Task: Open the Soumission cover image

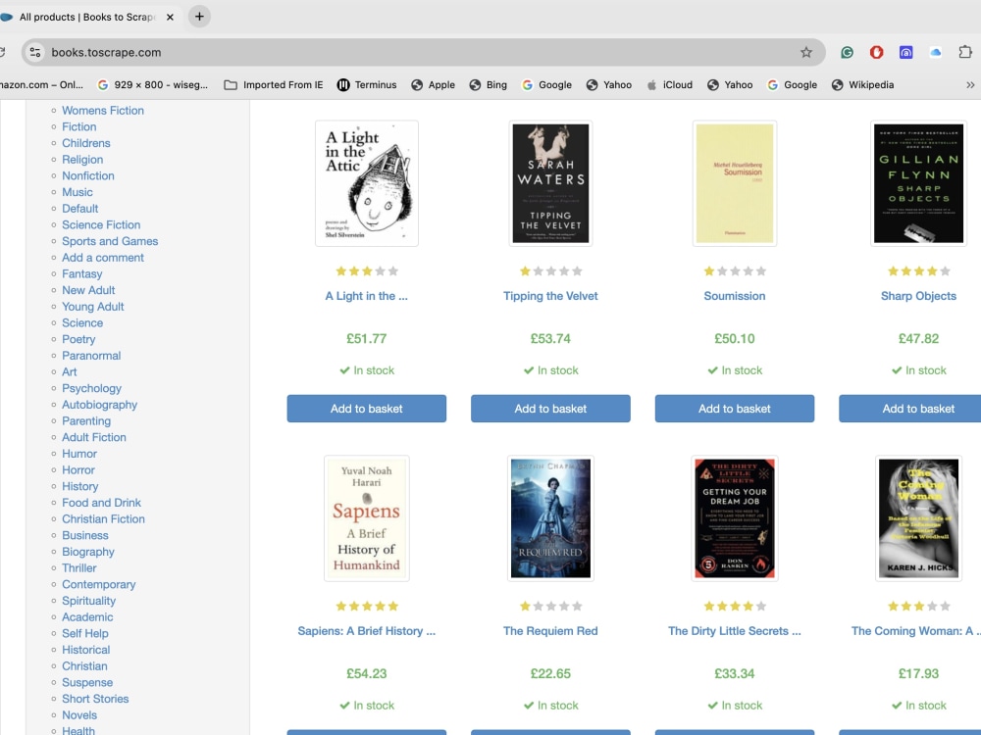Action: click(735, 183)
